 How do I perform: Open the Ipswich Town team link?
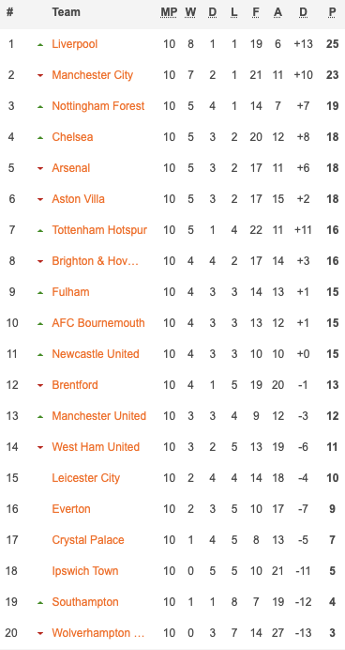coord(85,571)
